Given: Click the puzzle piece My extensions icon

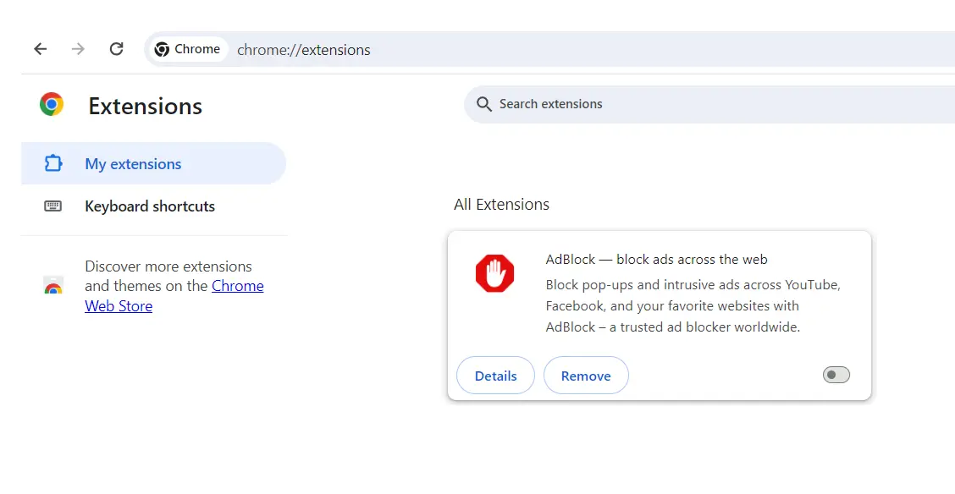Looking at the screenshot, I should (x=53, y=163).
